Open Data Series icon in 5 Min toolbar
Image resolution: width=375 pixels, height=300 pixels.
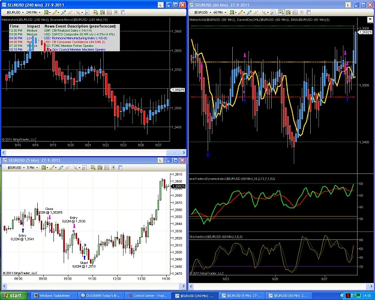100,167
